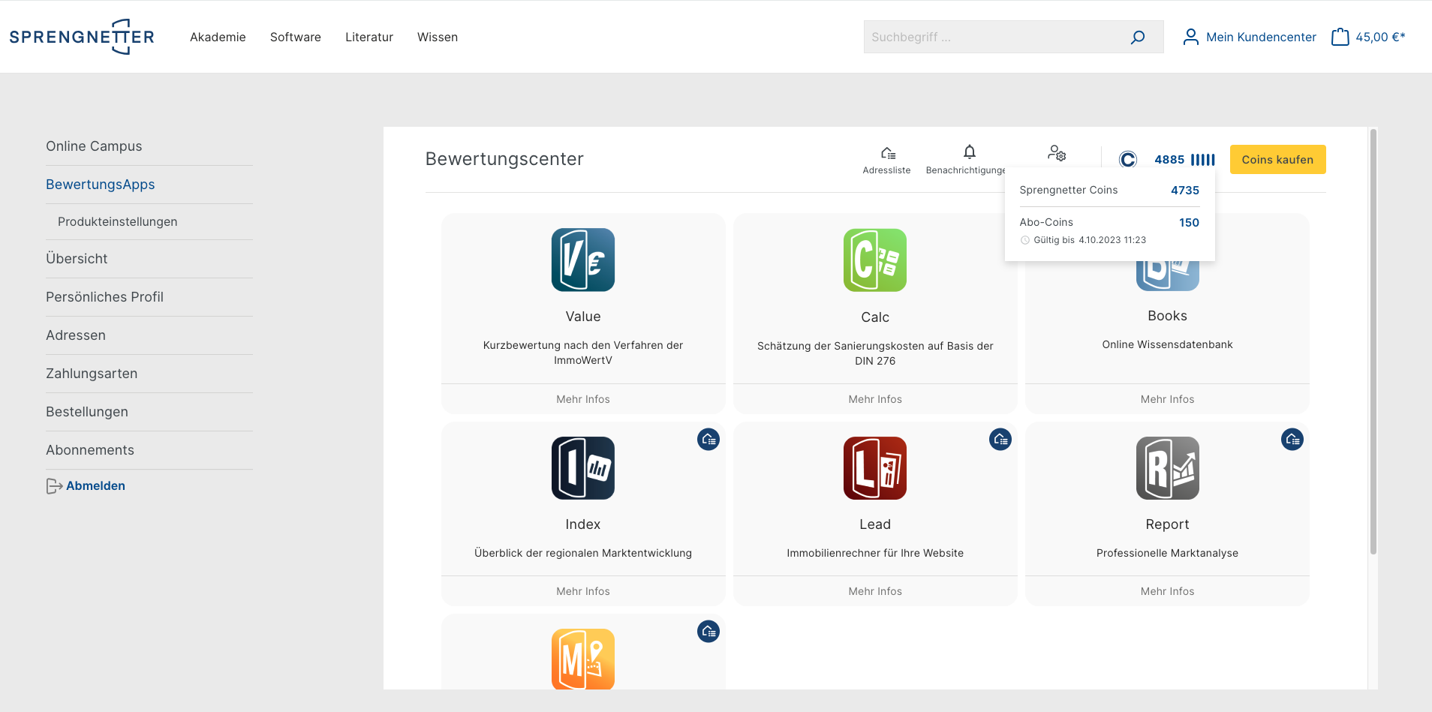Click Mehr Infos under Report

[1167, 591]
